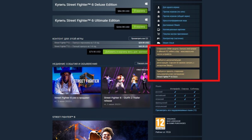
Task: Click the Street Fighter 6 description banner image
Action: pos(100,130)
